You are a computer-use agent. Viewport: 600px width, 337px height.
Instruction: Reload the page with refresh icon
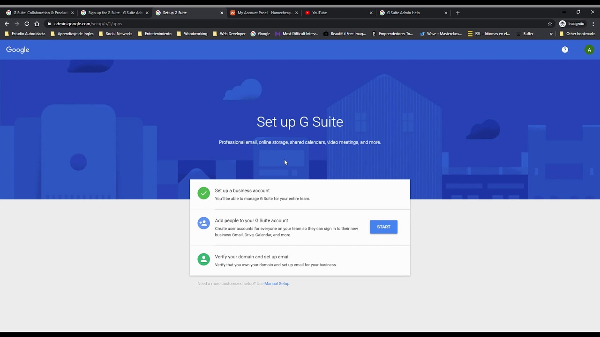pos(27,24)
